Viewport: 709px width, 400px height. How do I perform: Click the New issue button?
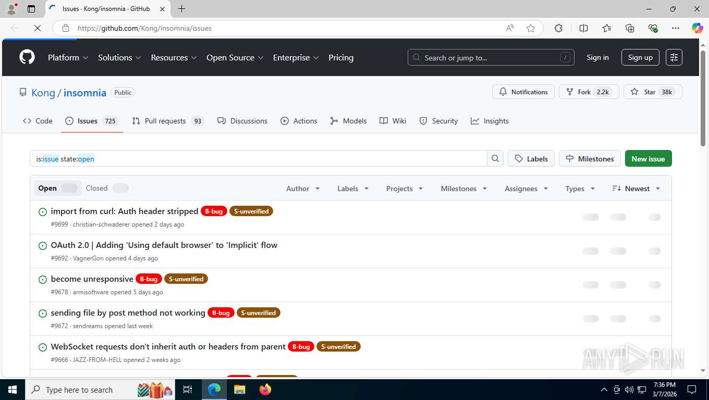pyautogui.click(x=648, y=159)
